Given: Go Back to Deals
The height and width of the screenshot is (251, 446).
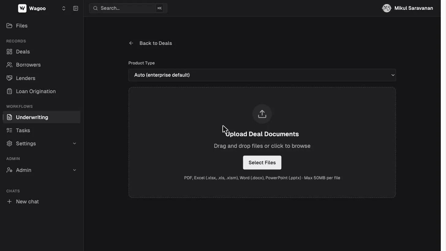Looking at the screenshot, I should point(156,43).
